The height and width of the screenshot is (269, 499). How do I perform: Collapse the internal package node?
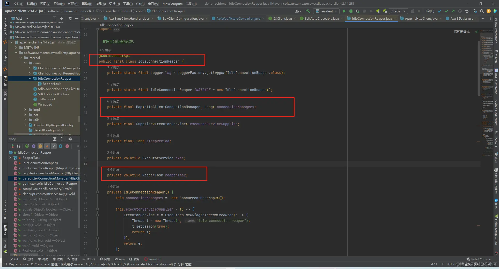pyautogui.click(x=21, y=58)
